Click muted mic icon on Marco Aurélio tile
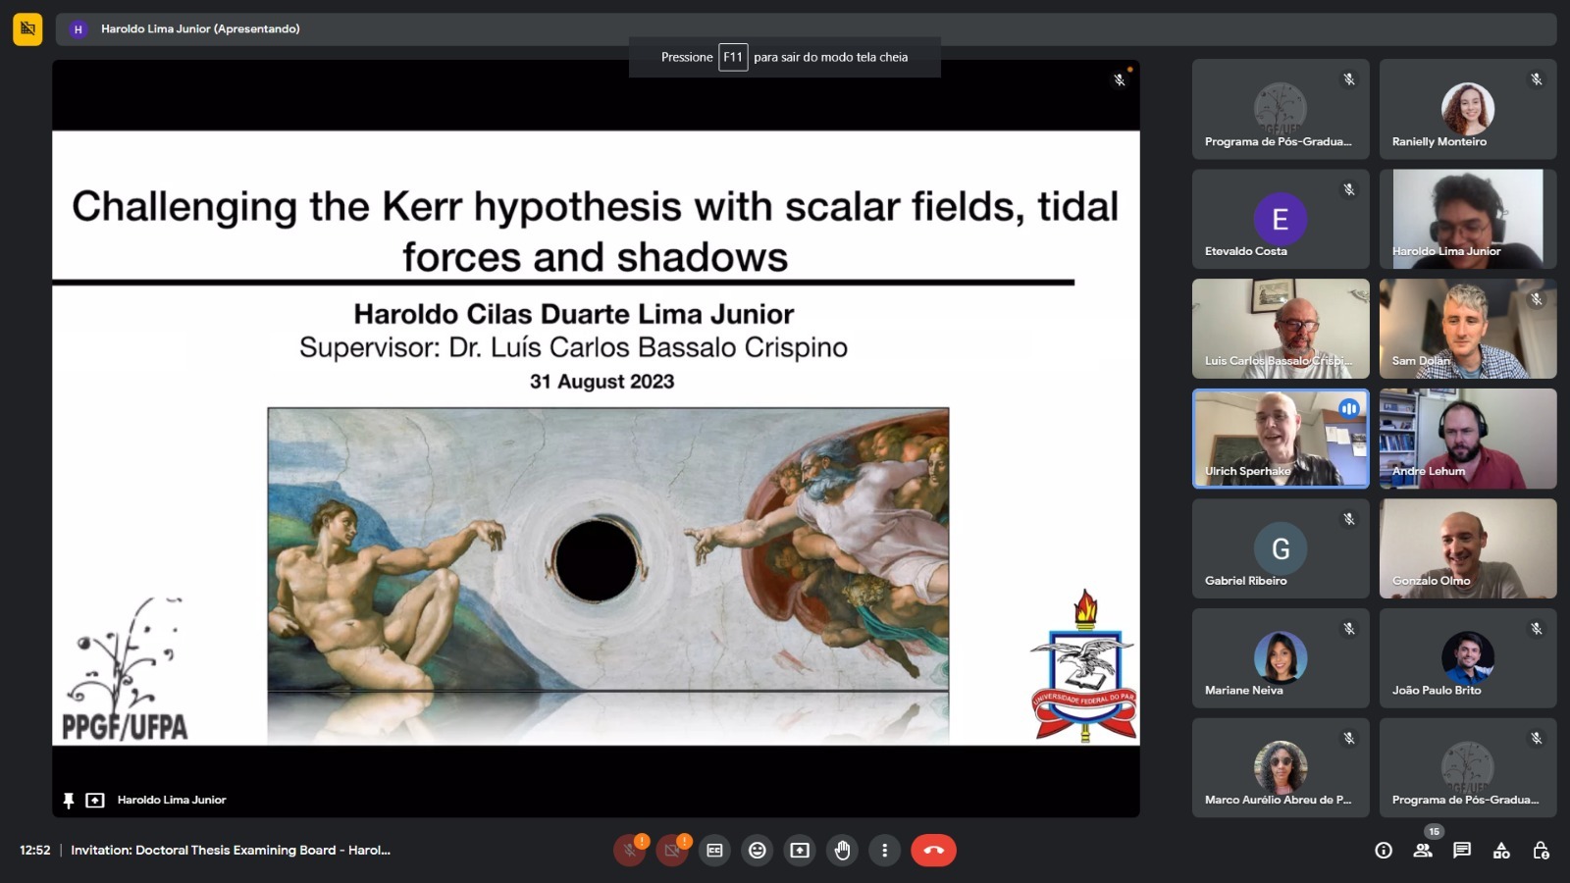The width and height of the screenshot is (1570, 883). (1349, 739)
